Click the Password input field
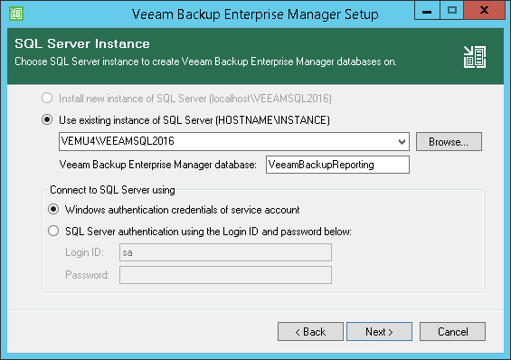Viewport: 511px width, 360px height. [225, 275]
